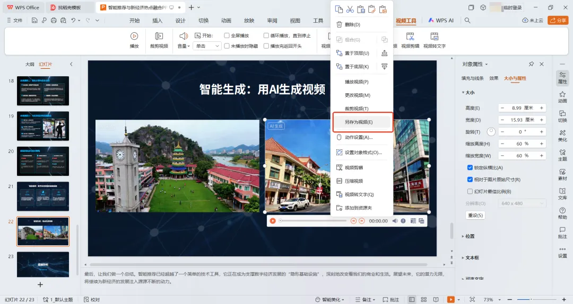
Task: Open the help sidebar icon
Action: click(562, 213)
